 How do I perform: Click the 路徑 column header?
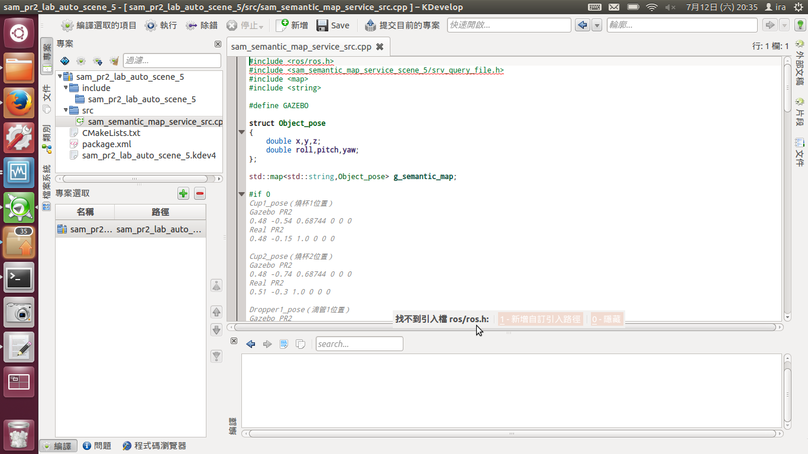point(160,212)
